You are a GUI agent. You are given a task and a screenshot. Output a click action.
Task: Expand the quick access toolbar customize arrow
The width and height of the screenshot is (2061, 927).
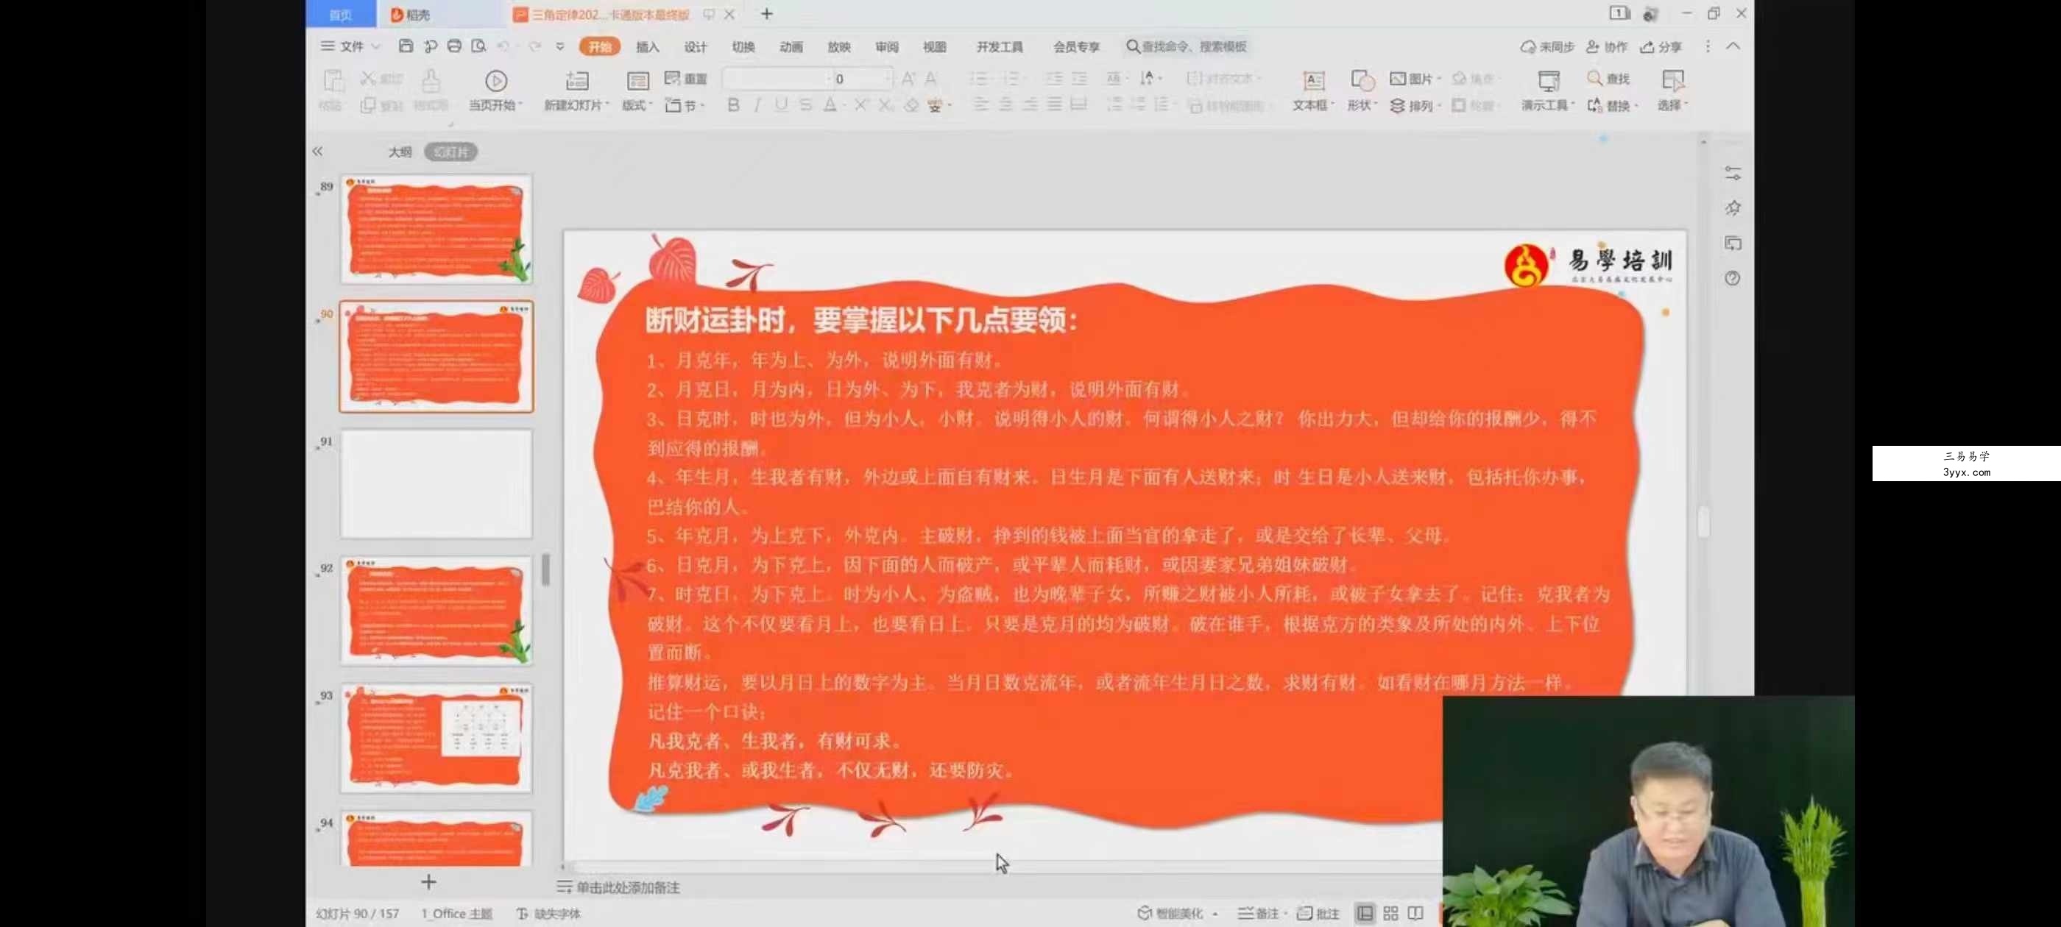[x=560, y=46]
